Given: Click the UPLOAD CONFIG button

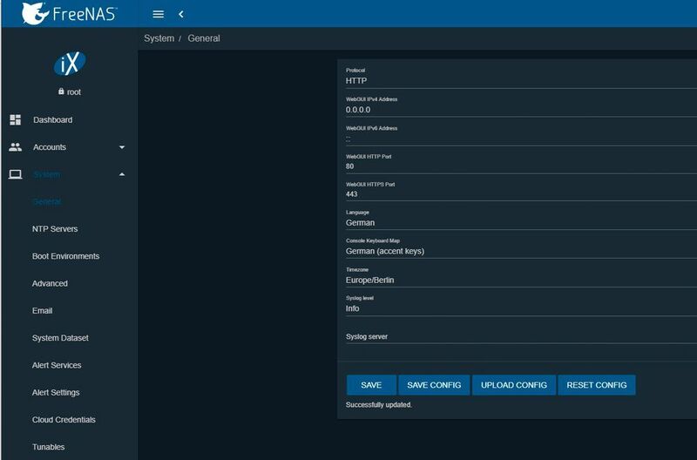Looking at the screenshot, I should pyautogui.click(x=514, y=385).
